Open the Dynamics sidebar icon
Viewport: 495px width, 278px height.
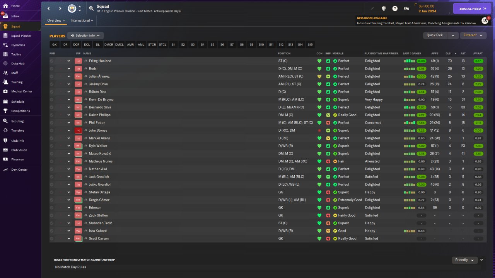(x=5, y=45)
